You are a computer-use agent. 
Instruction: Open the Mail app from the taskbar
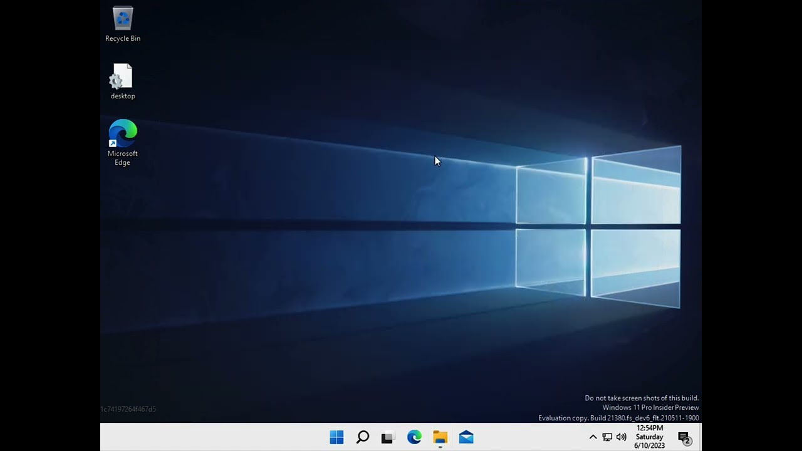point(466,437)
